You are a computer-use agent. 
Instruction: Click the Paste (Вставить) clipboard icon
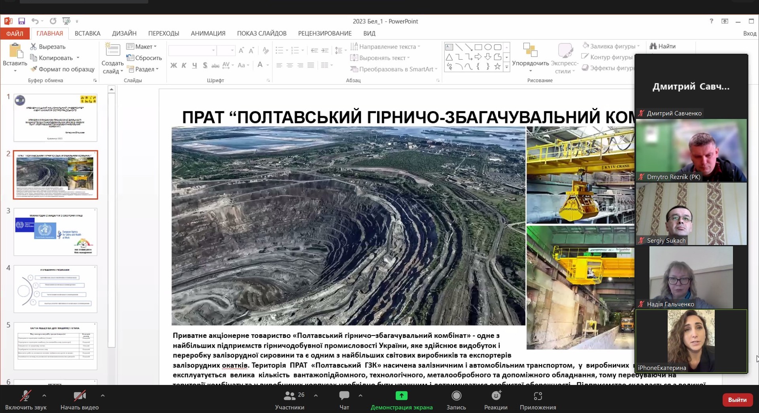[15, 51]
